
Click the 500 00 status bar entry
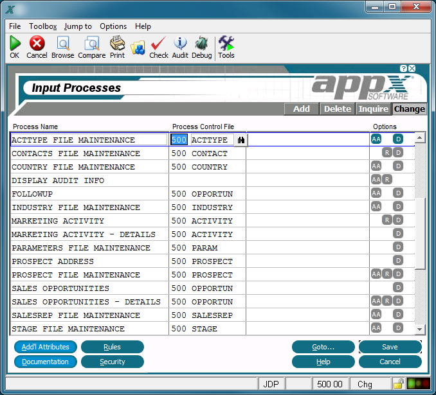330,384
